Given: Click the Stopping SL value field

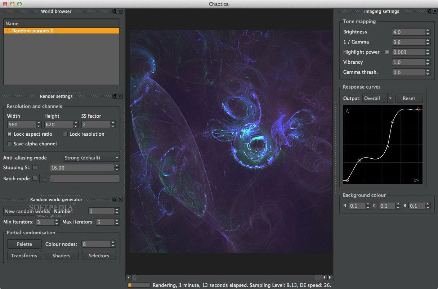Looking at the screenshot, I should coord(82,168).
